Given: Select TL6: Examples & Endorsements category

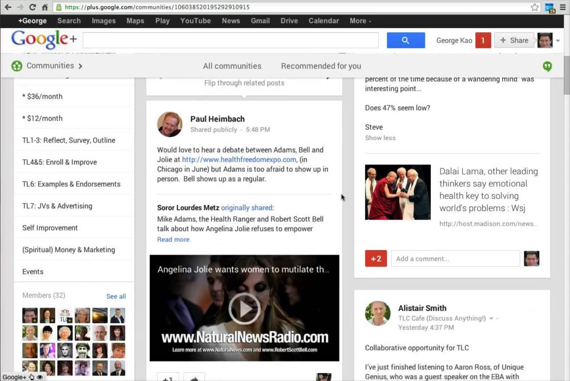Looking at the screenshot, I should coord(74,184).
